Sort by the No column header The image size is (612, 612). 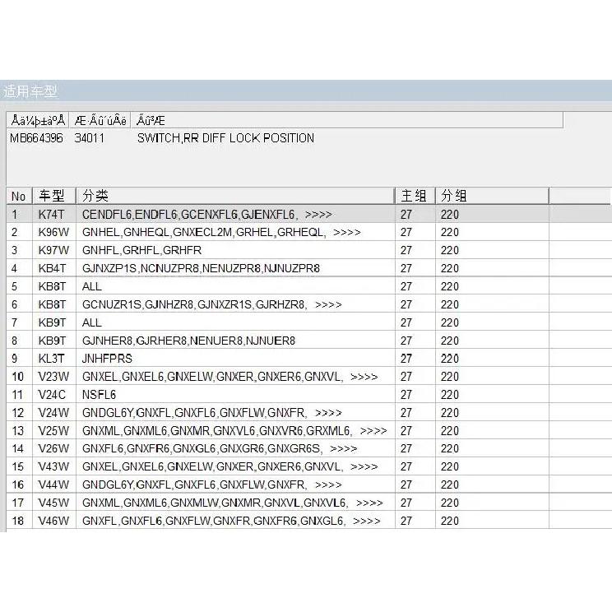(19, 196)
